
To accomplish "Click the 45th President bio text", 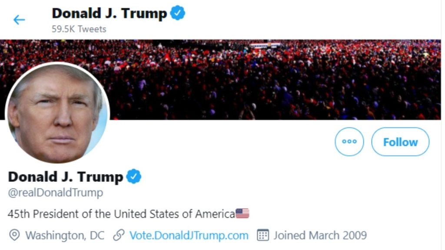I will click(122, 214).
